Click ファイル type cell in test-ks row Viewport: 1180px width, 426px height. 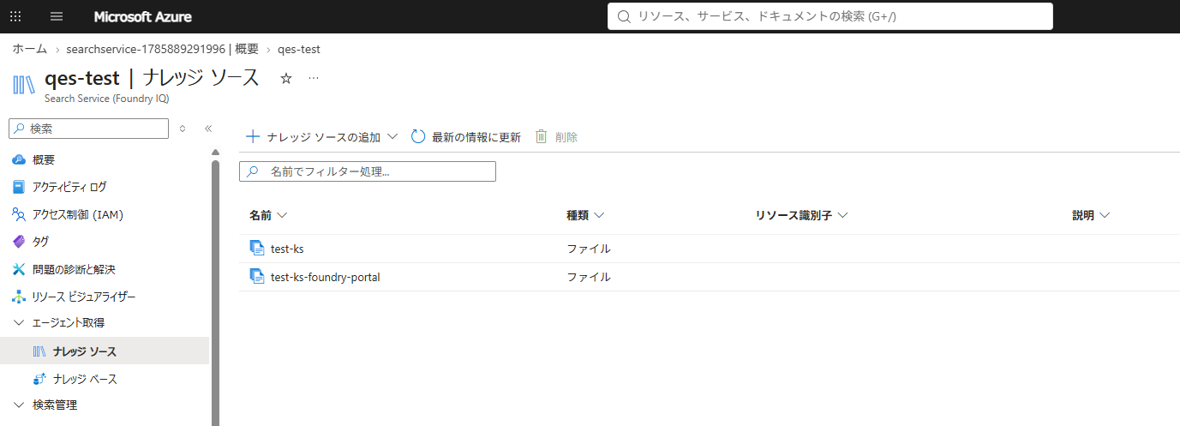click(x=589, y=249)
